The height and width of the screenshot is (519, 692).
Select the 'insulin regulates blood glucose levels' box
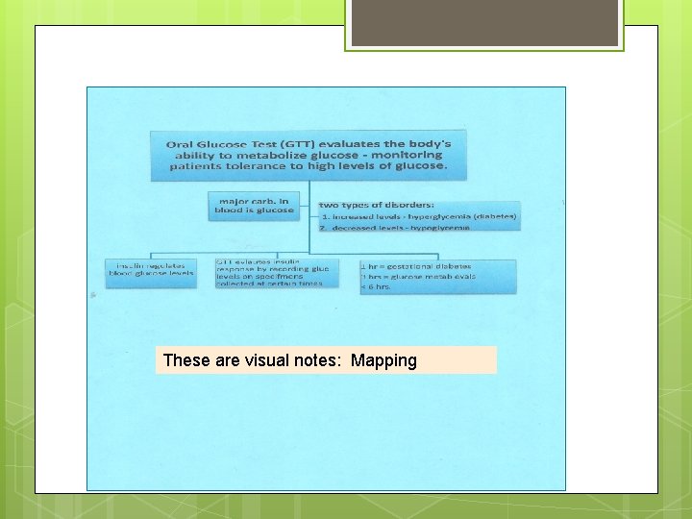151,273
